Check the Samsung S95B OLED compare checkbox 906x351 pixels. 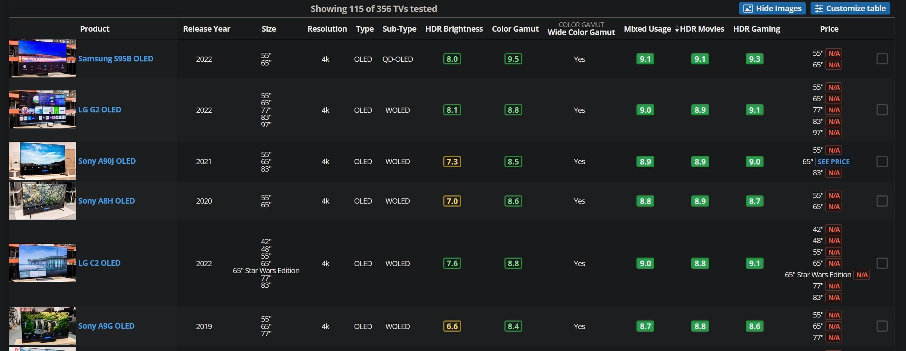click(x=882, y=59)
